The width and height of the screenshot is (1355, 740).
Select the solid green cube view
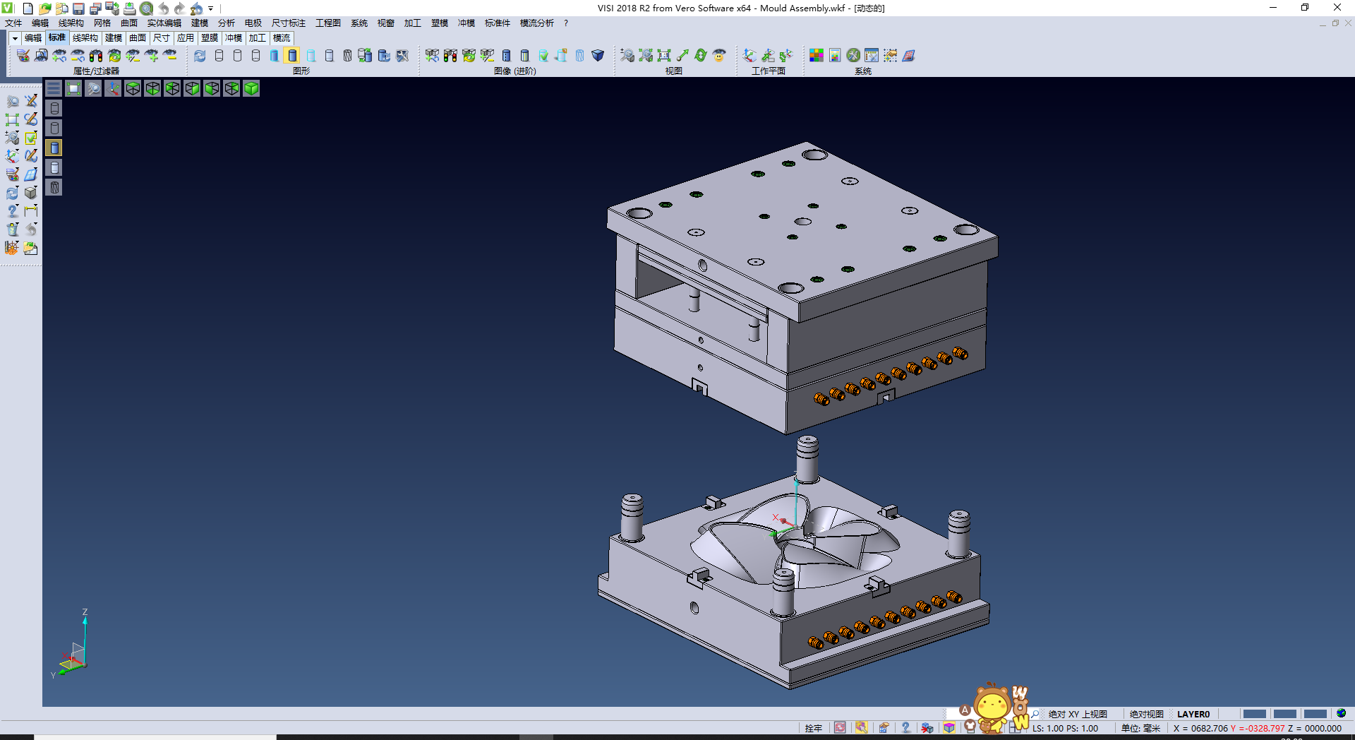(x=251, y=88)
